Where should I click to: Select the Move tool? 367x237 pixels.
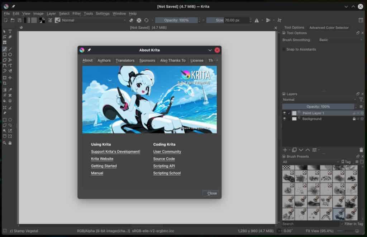coord(10,78)
